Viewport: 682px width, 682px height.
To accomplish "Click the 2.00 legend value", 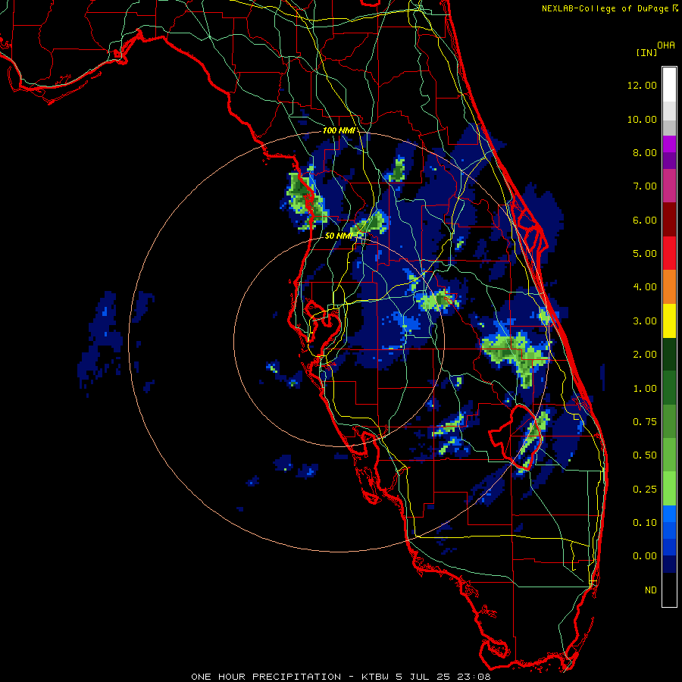I will coord(645,355).
